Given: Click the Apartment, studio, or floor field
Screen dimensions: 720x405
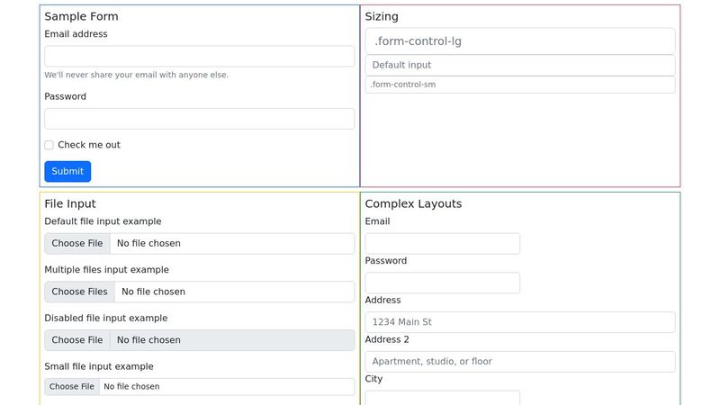Looking at the screenshot, I should tap(520, 362).
